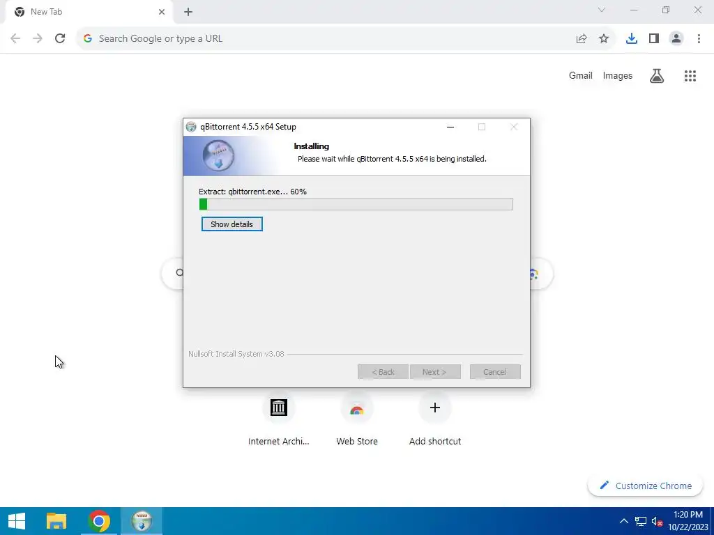Viewport: 714px width, 535px height.
Task: Click the installation progress bar
Action: point(356,204)
